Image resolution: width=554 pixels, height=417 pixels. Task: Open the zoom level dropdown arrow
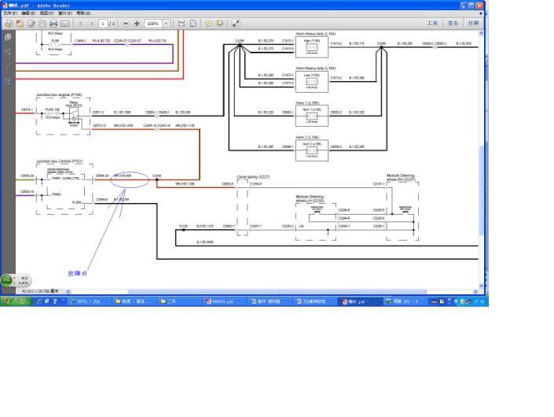click(x=166, y=24)
